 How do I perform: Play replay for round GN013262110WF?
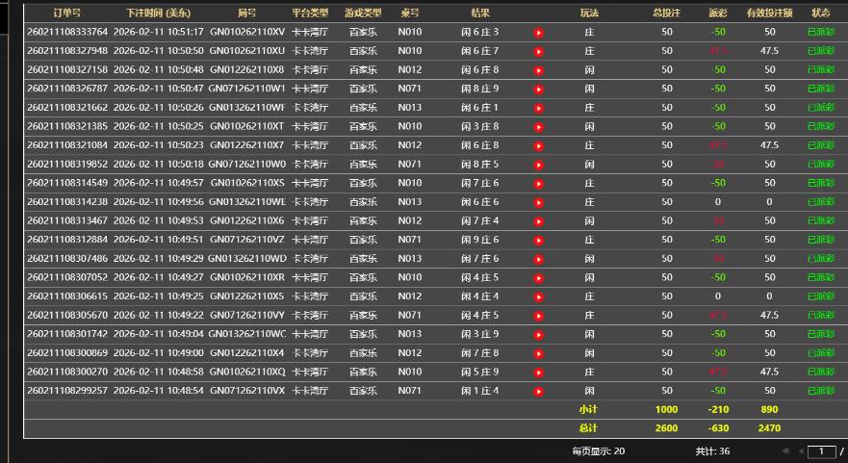click(539, 108)
